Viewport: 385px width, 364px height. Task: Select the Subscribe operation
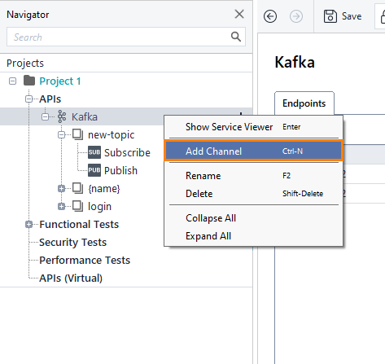127,153
